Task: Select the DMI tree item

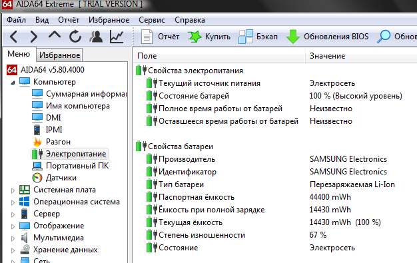Action: point(46,118)
